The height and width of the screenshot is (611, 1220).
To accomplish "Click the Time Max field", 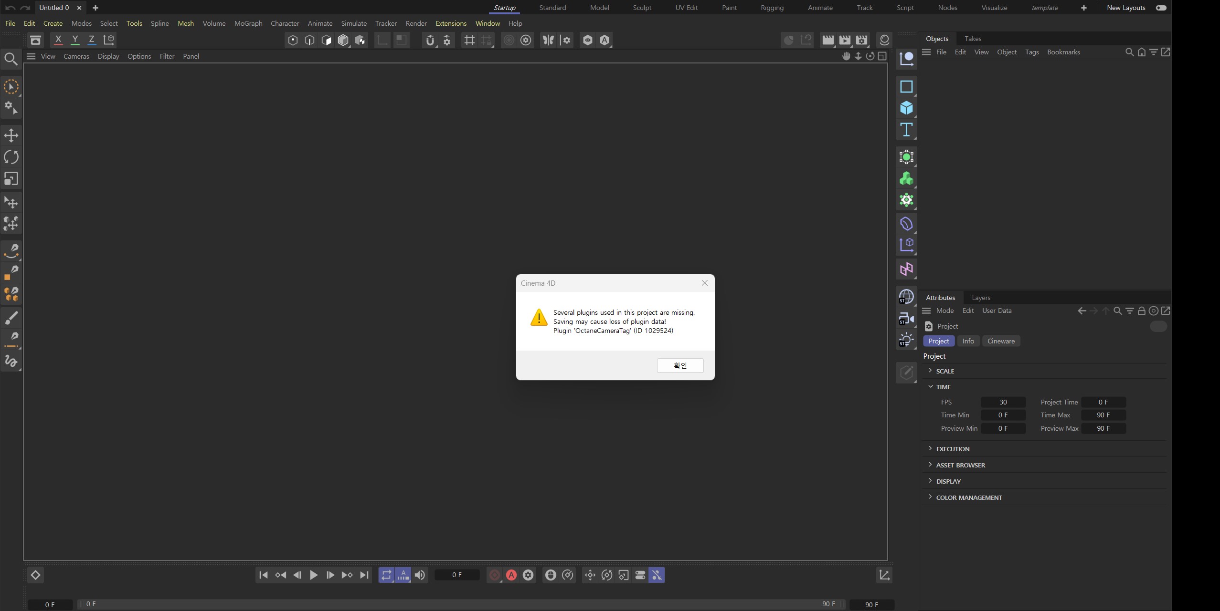I will [x=1103, y=415].
